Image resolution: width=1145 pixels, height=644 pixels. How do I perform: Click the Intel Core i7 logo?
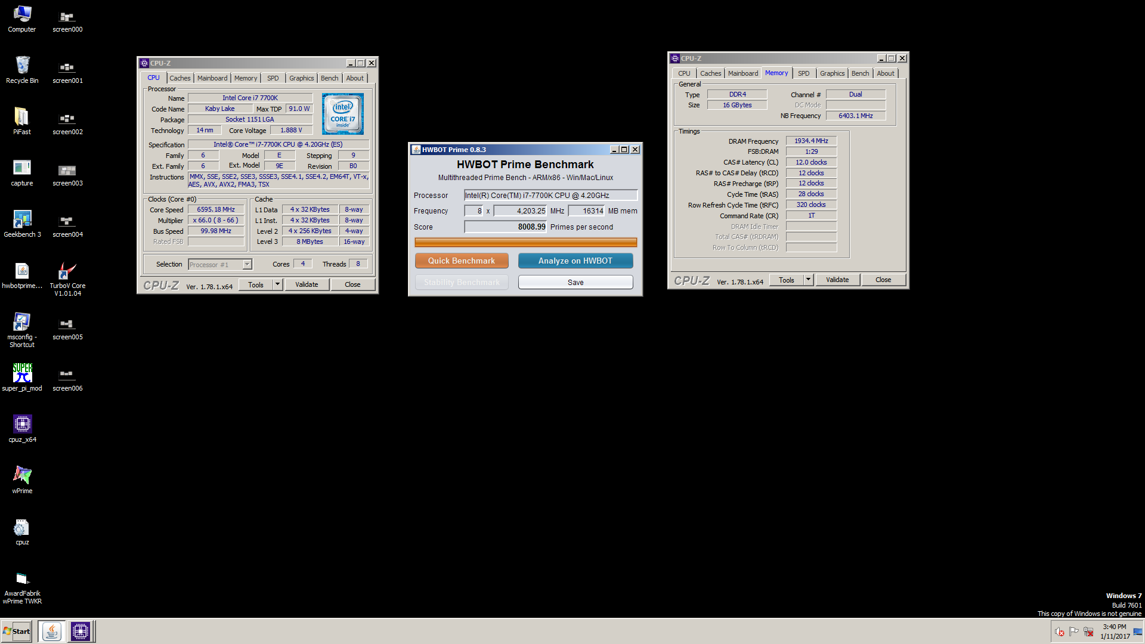pos(343,114)
